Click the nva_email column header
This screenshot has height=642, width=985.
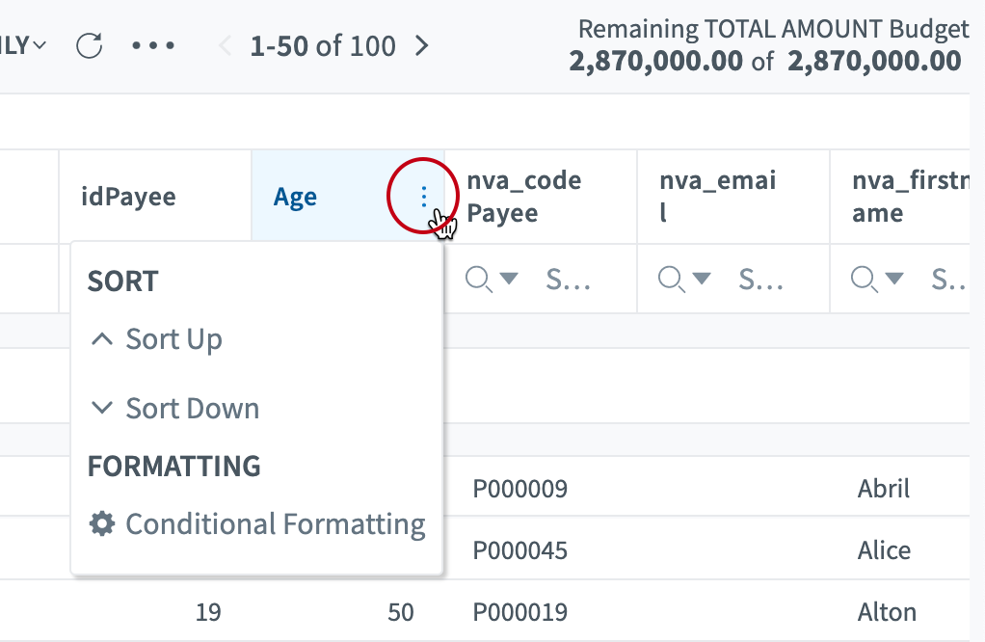(718, 197)
